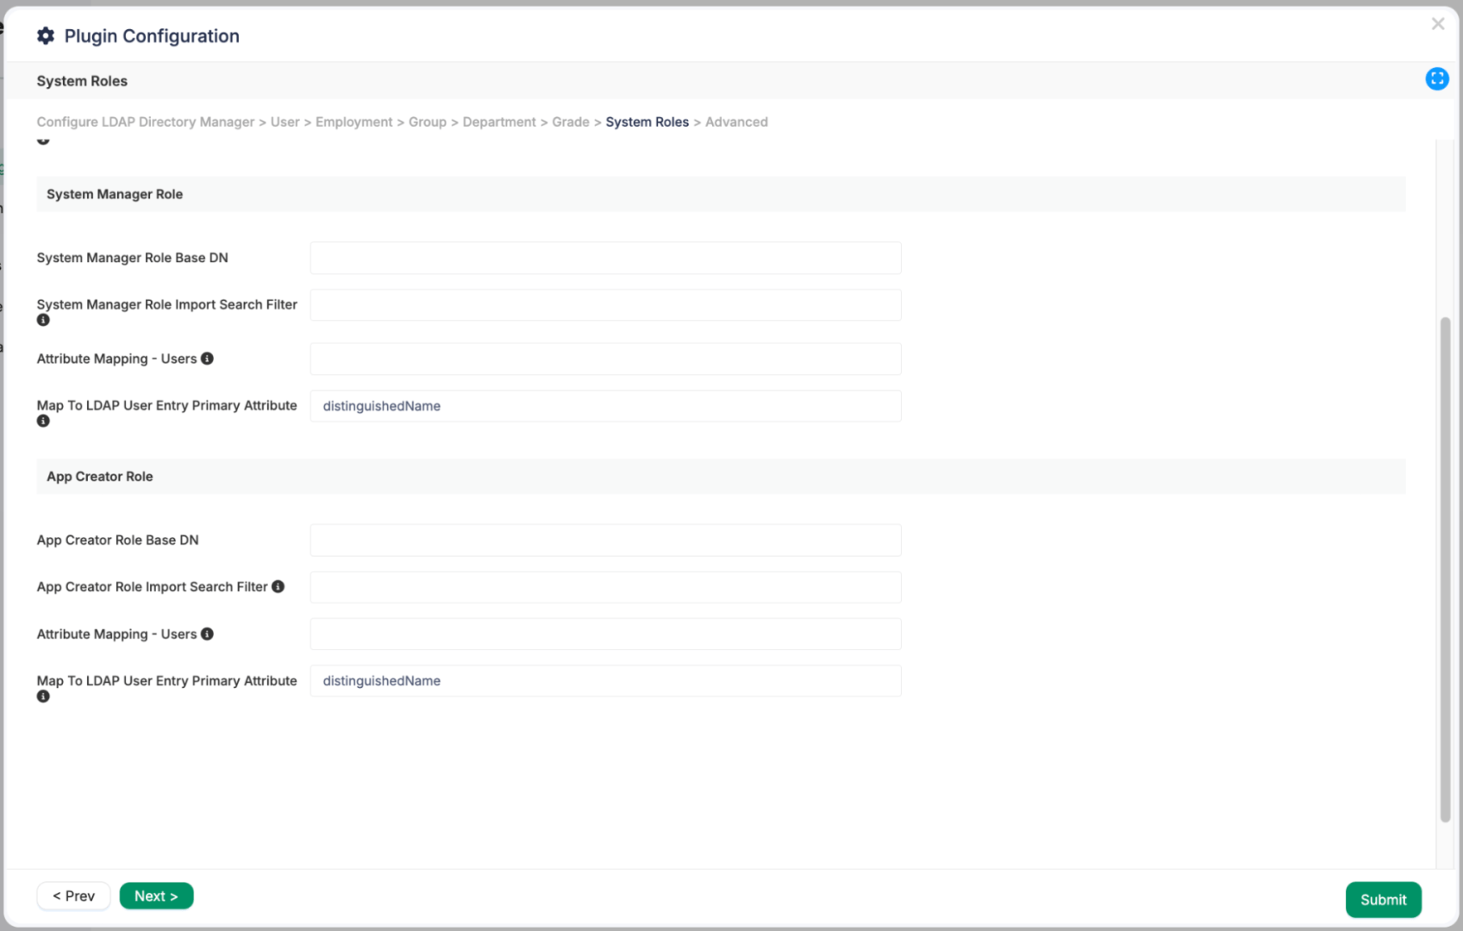
Task: Click info icon under System Manager Map To LDAP label
Action: coord(43,422)
